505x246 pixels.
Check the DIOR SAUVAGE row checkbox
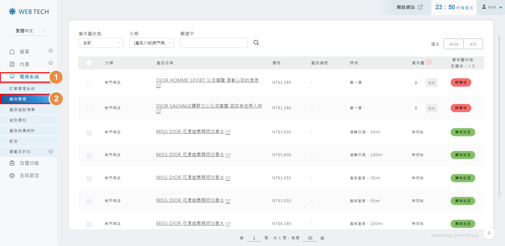pos(89,108)
